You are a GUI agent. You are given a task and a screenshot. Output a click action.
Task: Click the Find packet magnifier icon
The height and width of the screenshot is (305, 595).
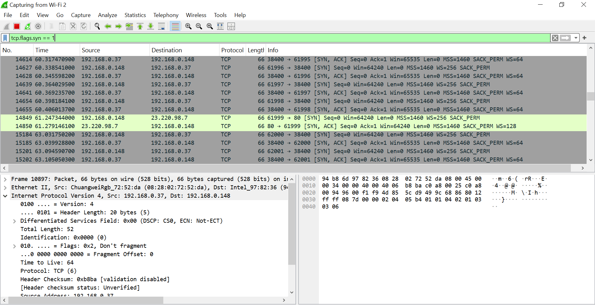click(x=97, y=27)
